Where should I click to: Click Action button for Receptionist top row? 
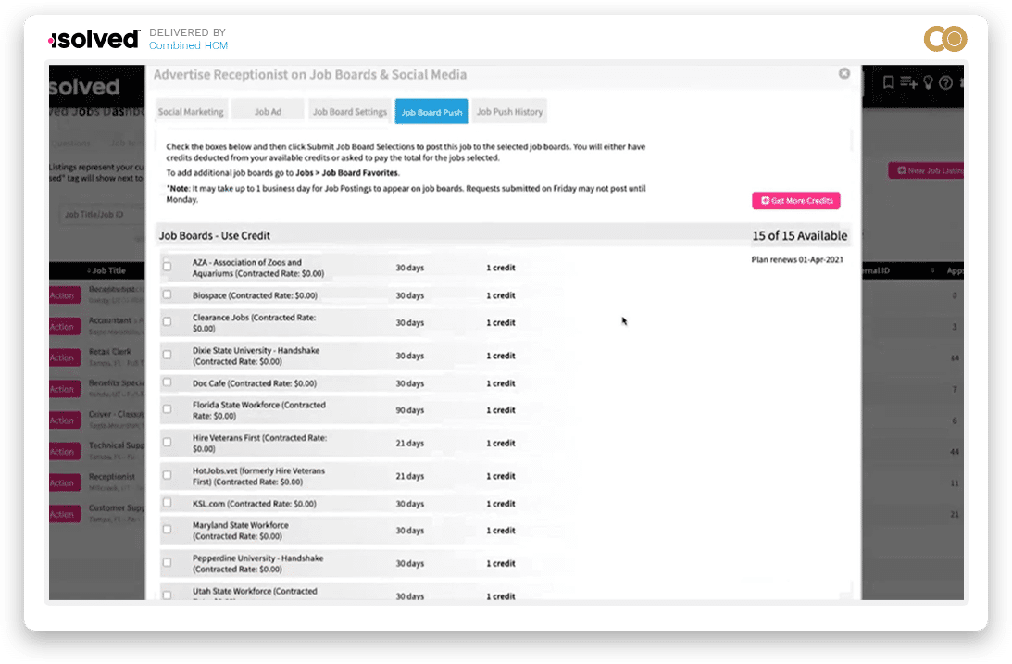(x=64, y=295)
